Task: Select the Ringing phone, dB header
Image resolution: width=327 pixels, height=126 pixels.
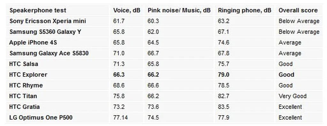Action: pos(245,11)
